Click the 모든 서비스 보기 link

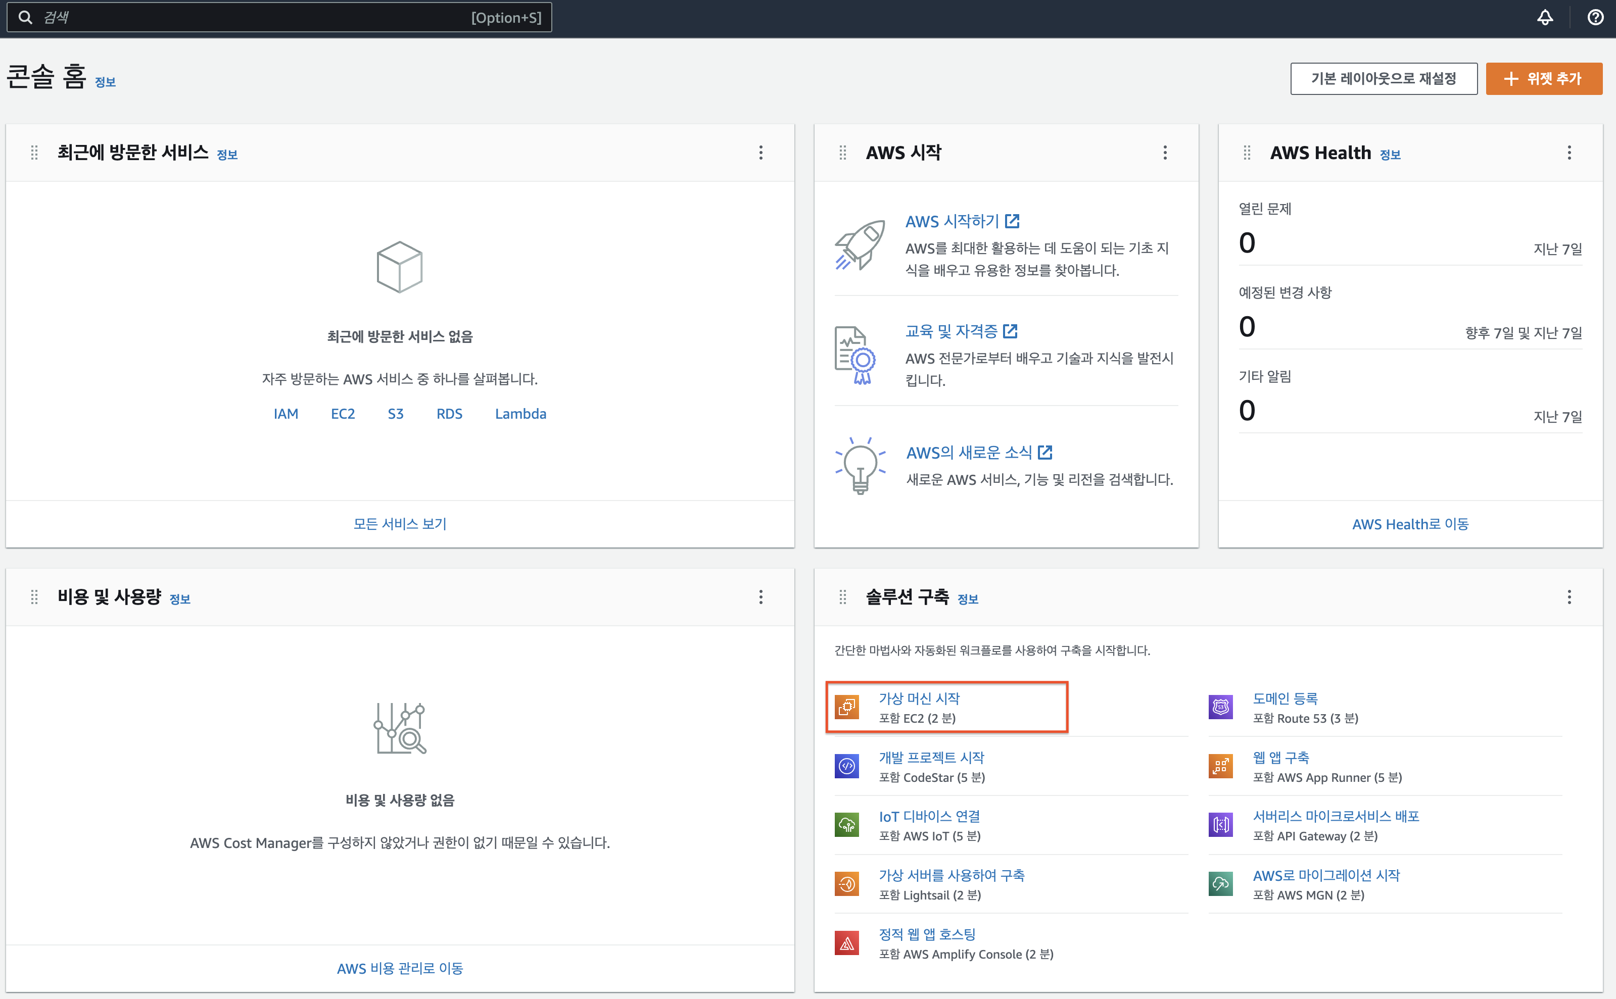(x=400, y=524)
